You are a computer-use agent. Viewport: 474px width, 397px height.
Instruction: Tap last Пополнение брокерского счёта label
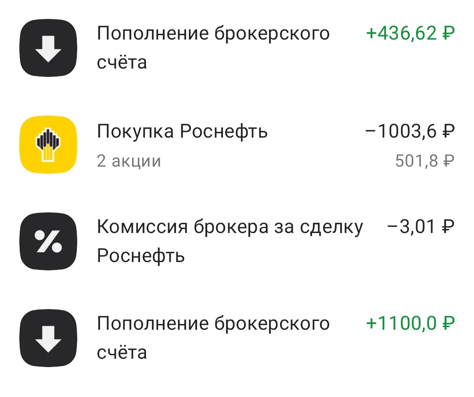[213, 338]
